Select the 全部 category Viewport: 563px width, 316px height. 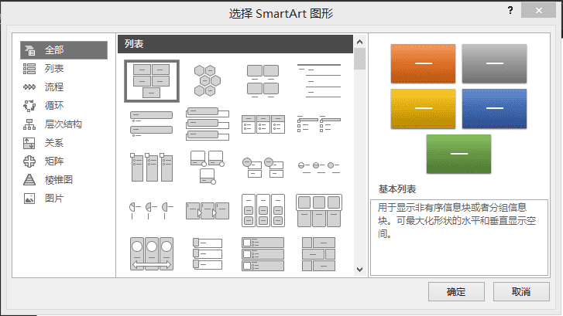(x=64, y=49)
